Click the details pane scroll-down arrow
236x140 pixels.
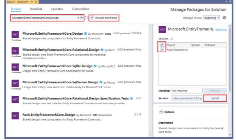230,135
